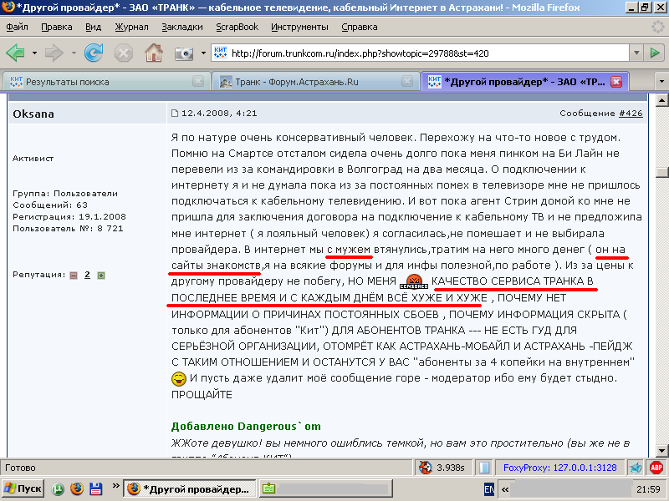Click the EN language indicator in the taskbar

pos(489,489)
